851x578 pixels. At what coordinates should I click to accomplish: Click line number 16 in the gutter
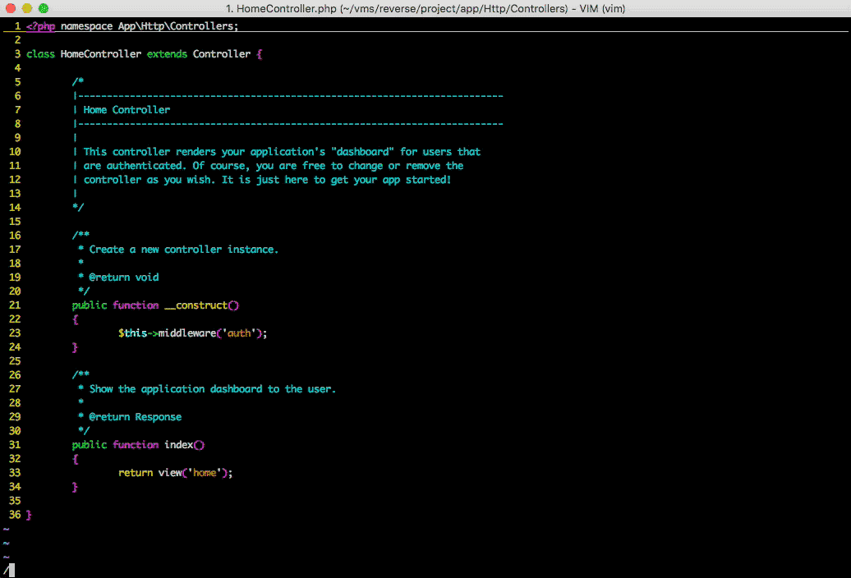pyautogui.click(x=15, y=236)
